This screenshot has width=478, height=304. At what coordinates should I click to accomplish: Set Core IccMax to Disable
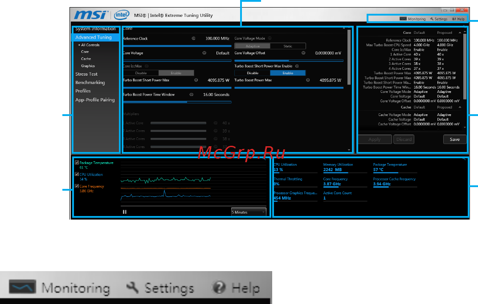tap(141, 73)
